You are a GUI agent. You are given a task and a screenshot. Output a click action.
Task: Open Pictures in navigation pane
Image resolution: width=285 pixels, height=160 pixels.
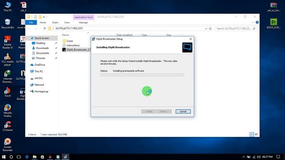(x=41, y=58)
